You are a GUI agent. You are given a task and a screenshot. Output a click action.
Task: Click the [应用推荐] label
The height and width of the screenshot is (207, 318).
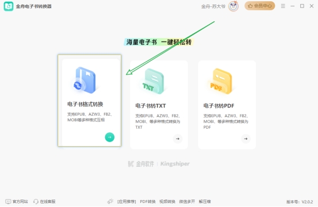coord(127,201)
